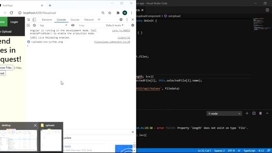Kill terminal with the trash icon
Viewport: 272px width, 153px height.
[x=261, y=113]
